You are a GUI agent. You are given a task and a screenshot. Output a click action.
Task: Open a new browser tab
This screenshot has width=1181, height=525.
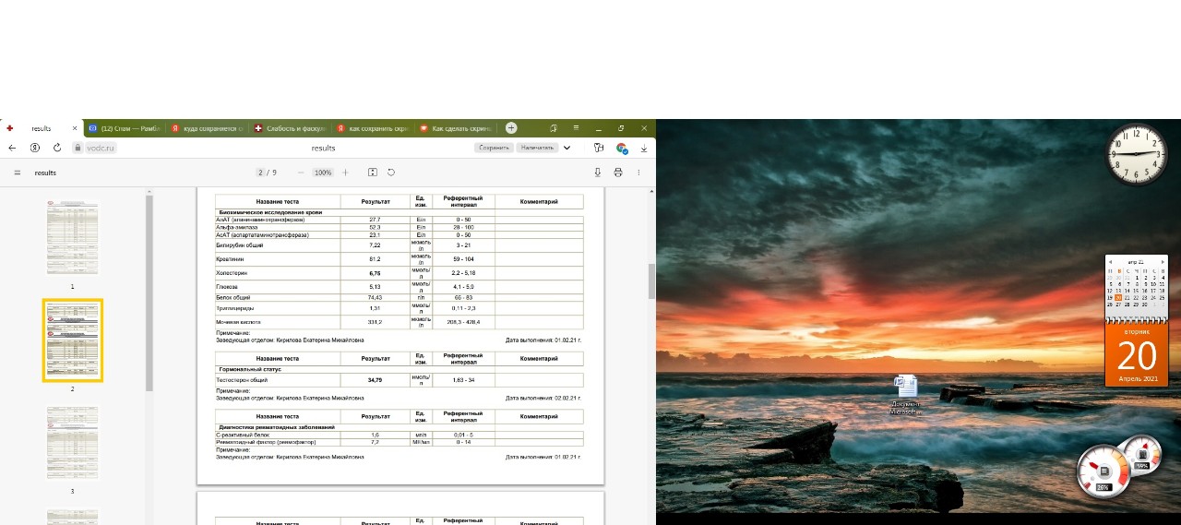(511, 128)
